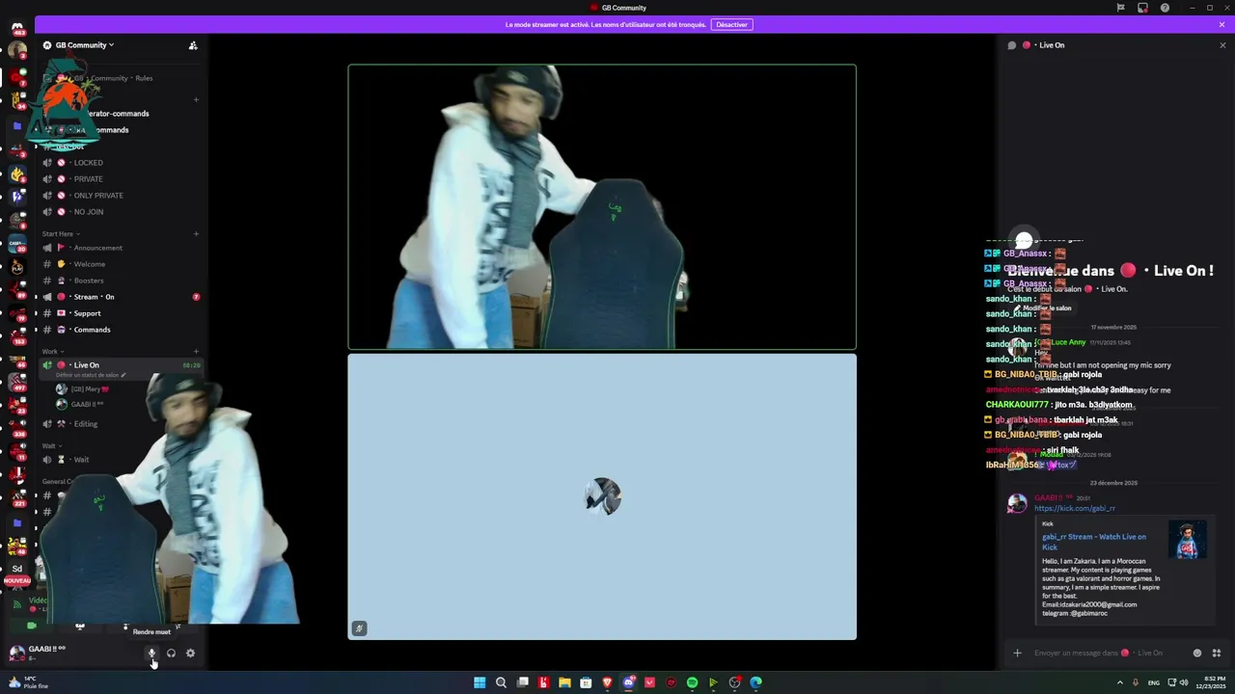The width and height of the screenshot is (1235, 694).
Task: Toggle the camera button in the voice panel
Action: 32,626
